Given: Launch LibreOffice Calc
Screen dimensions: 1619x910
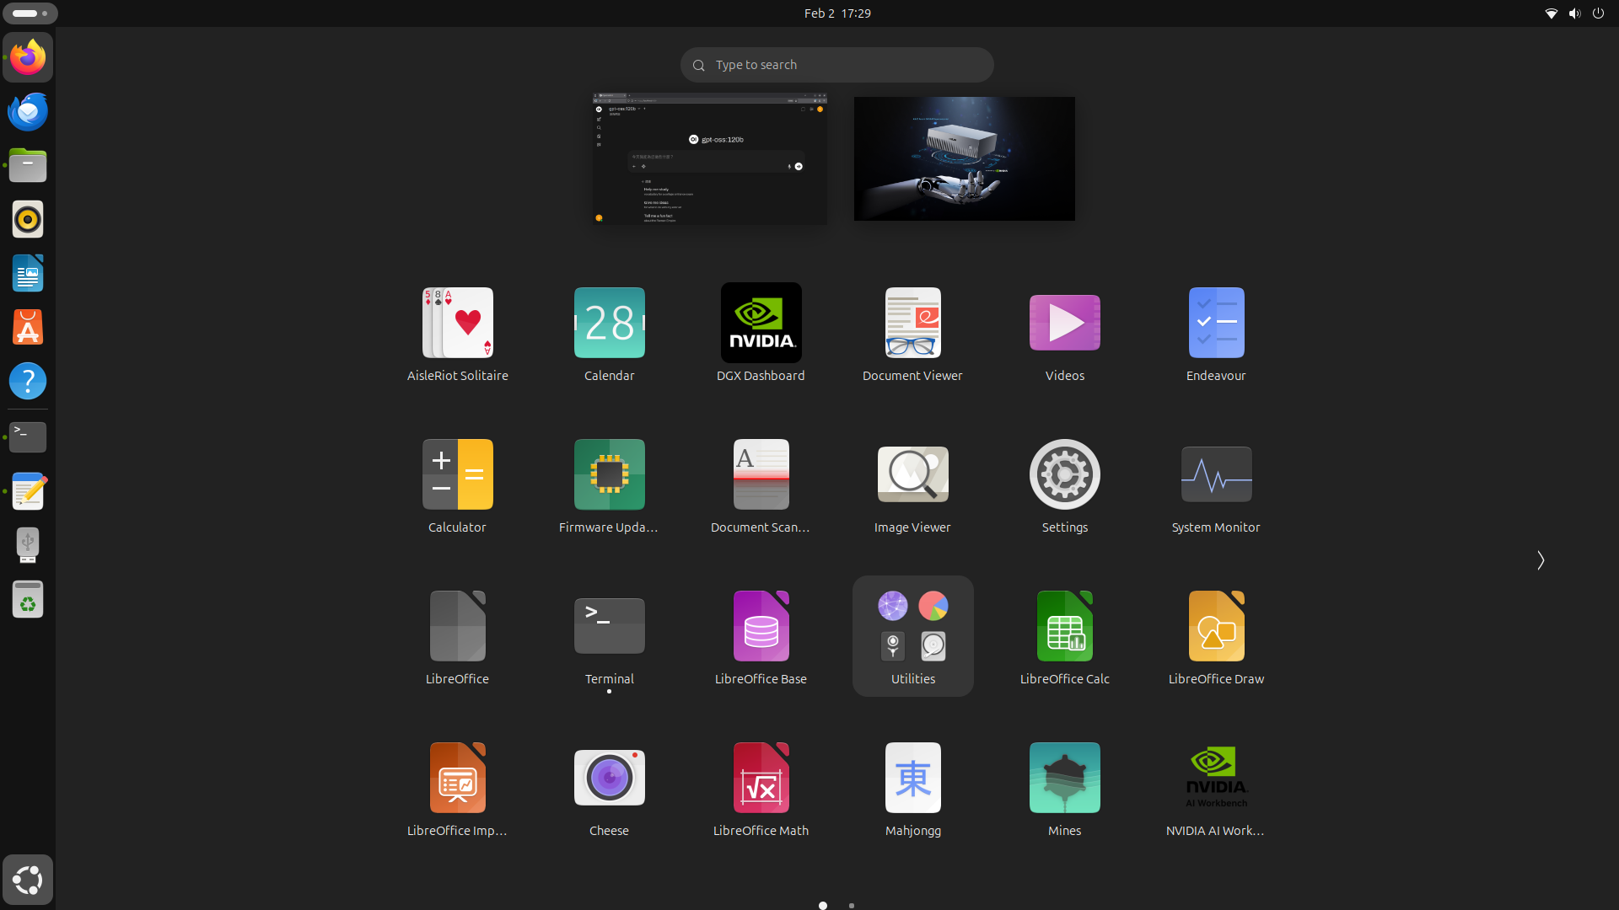Looking at the screenshot, I should (x=1064, y=636).
